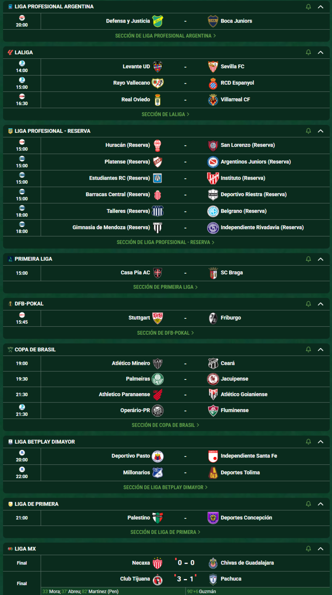Click the Palmeiras club badge

[x=158, y=379]
